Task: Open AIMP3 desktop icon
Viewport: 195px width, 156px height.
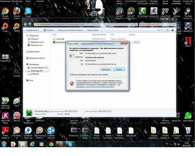Action: click(17, 27)
